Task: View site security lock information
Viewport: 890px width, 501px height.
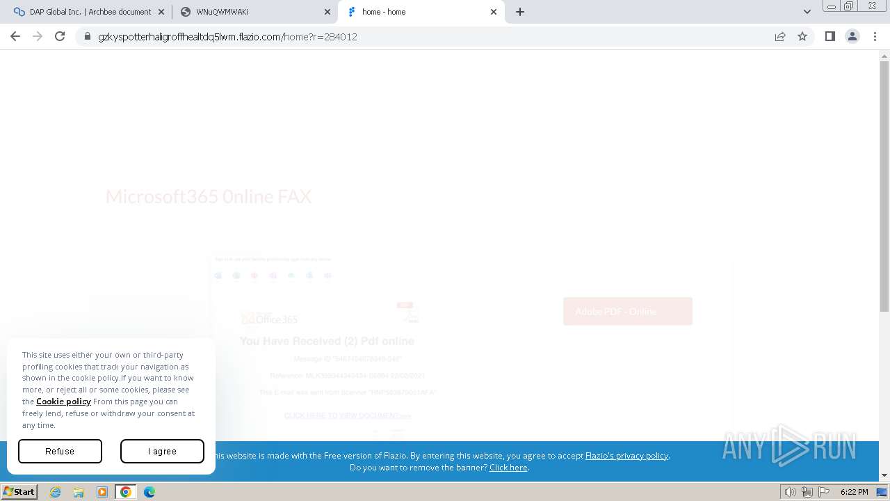Action: pos(87,36)
